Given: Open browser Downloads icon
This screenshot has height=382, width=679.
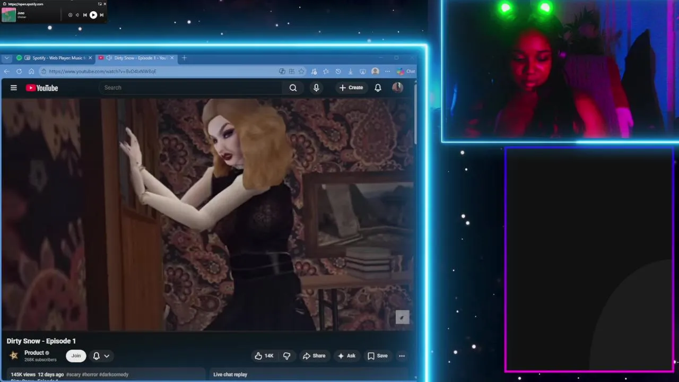Looking at the screenshot, I should click(350, 71).
